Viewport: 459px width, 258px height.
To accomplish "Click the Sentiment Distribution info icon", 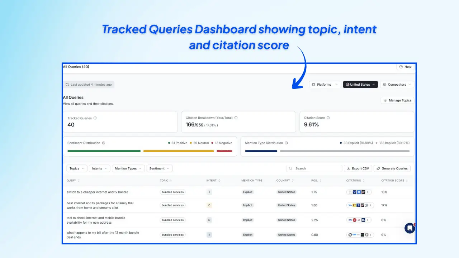I will click(104, 143).
